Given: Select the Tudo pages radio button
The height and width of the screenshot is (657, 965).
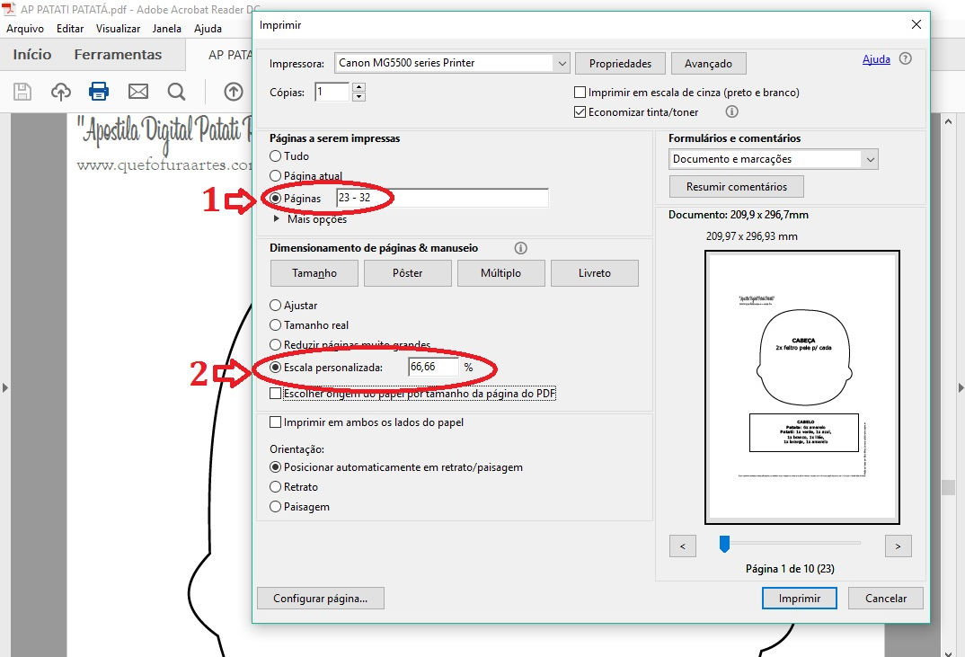Looking at the screenshot, I should pyautogui.click(x=276, y=156).
